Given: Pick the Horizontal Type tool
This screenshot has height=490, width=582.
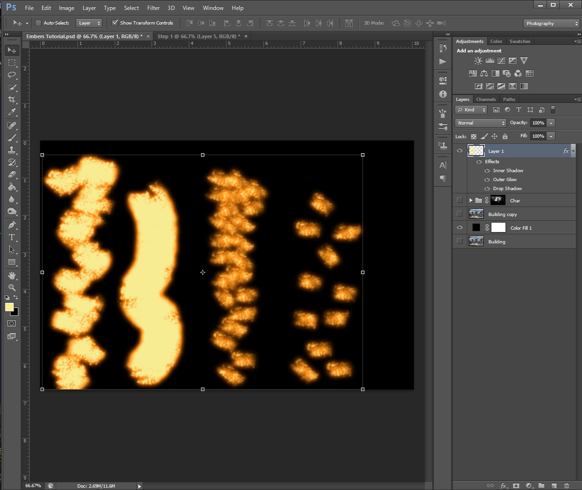Looking at the screenshot, I should [12, 237].
